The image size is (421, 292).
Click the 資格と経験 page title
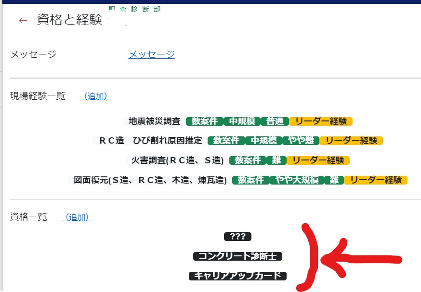pyautogui.click(x=69, y=20)
